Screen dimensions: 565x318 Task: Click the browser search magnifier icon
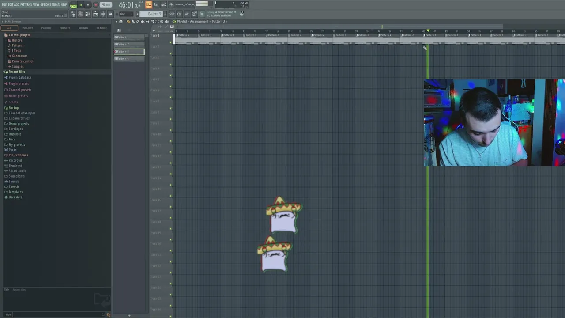(108, 314)
